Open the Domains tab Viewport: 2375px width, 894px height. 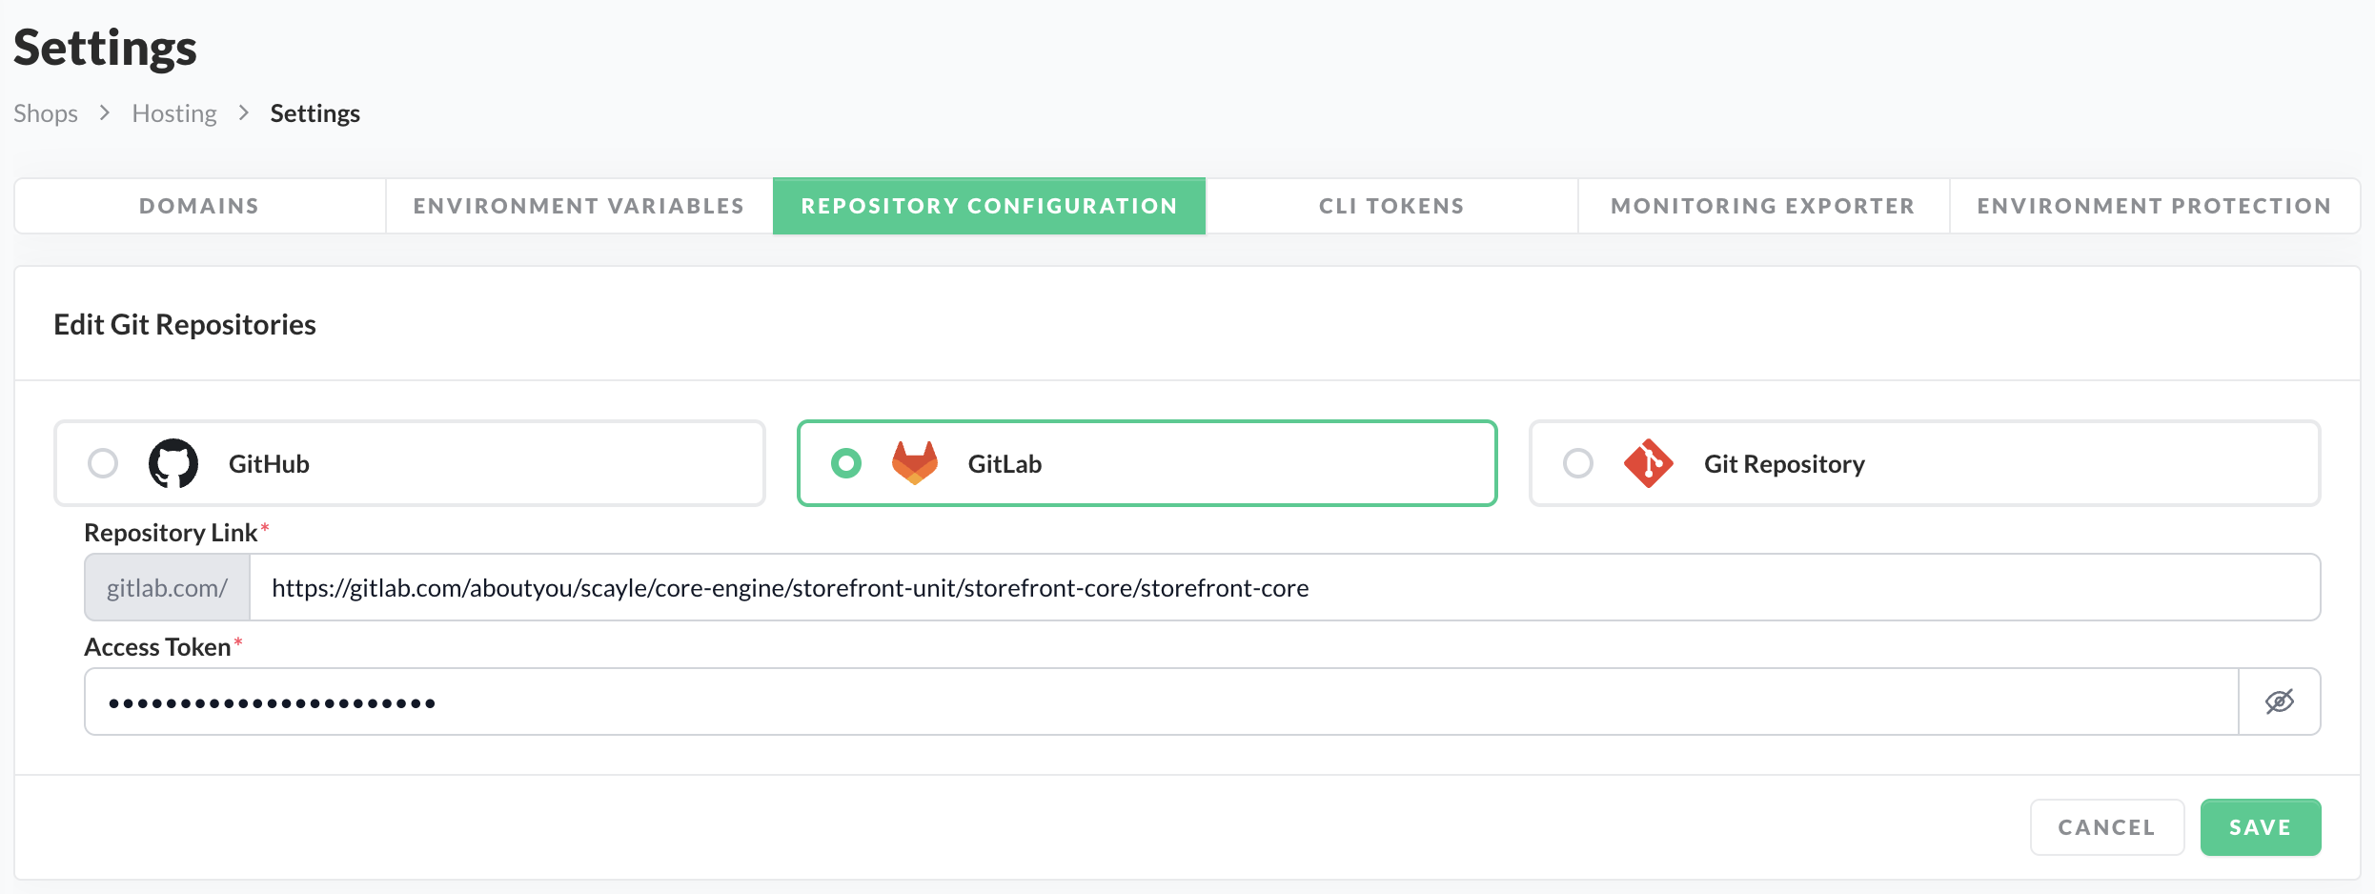tap(199, 206)
